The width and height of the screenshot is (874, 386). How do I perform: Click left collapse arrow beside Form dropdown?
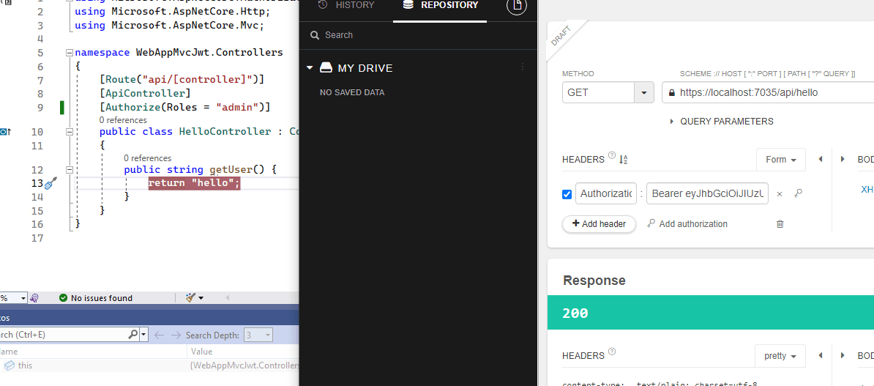pos(821,160)
